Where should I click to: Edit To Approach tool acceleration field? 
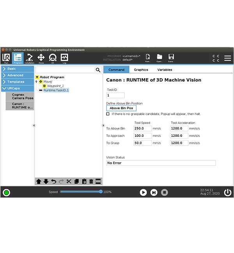pos(179,136)
